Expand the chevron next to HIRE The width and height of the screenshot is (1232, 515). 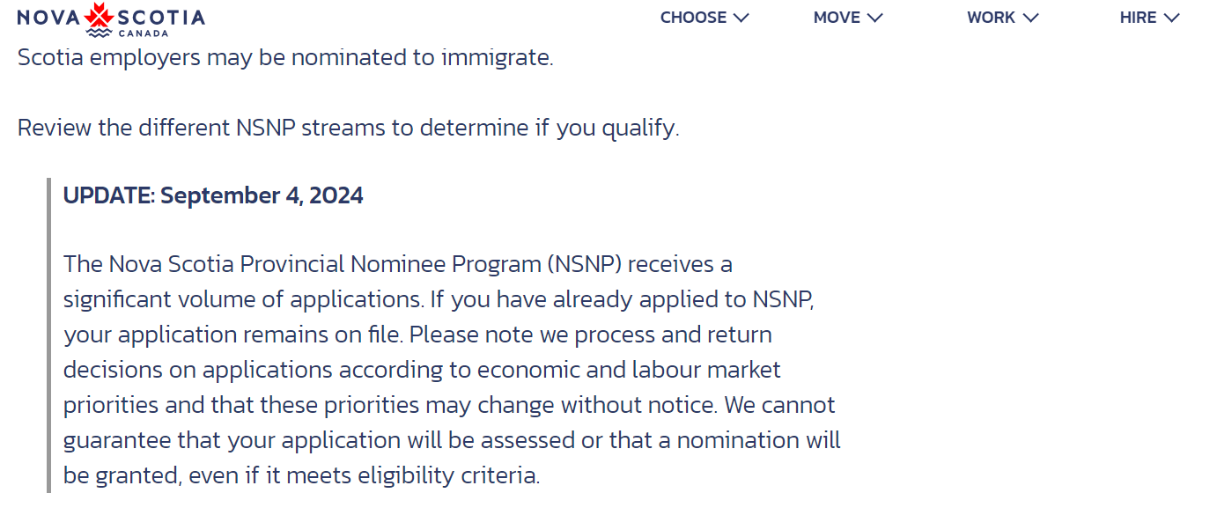pos(1171,18)
